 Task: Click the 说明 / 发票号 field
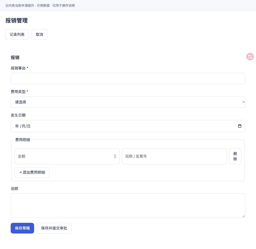click(x=174, y=156)
